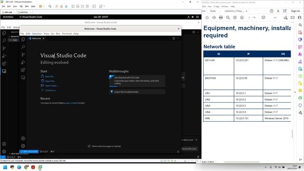
Task: Click VMware send Ctrl+Alt+Del icon
Action: [x=50, y=6]
